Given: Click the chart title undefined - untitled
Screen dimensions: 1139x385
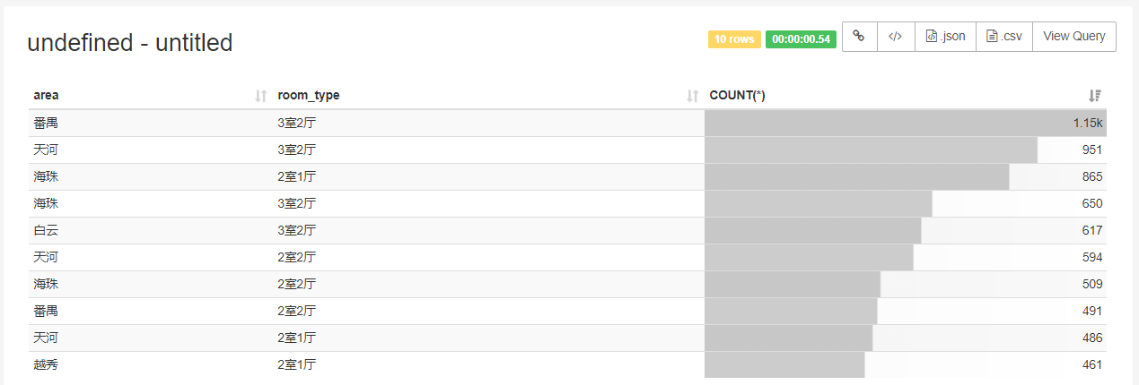Looking at the screenshot, I should (x=130, y=42).
